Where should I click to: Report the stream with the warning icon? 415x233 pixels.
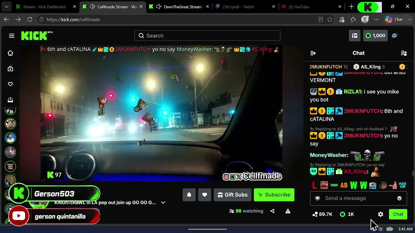(x=288, y=211)
